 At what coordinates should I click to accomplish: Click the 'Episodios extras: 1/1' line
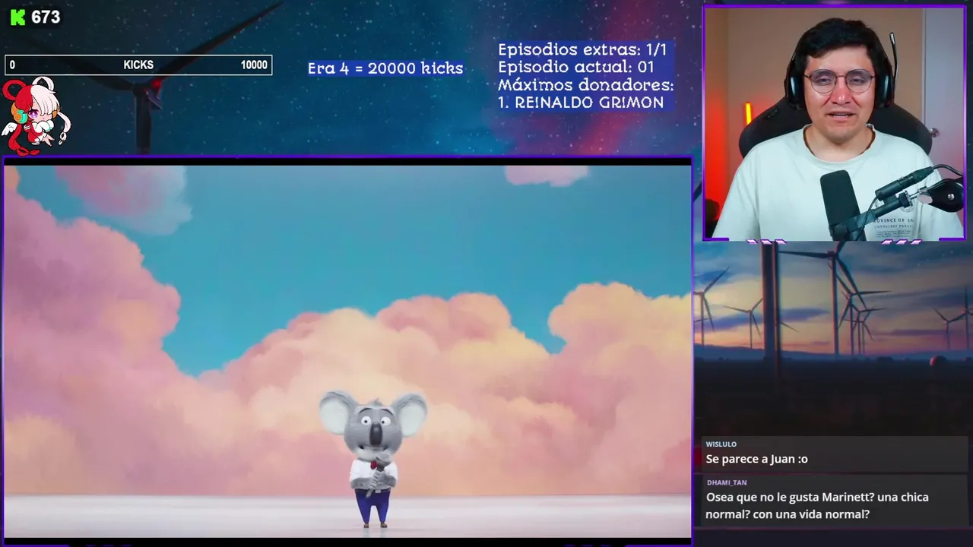(x=582, y=50)
